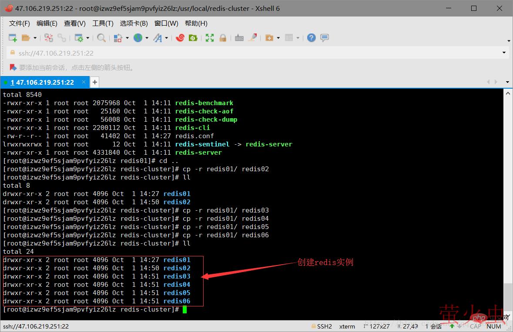
Task: Click the New Session toolbar icon
Action: (x=13, y=38)
